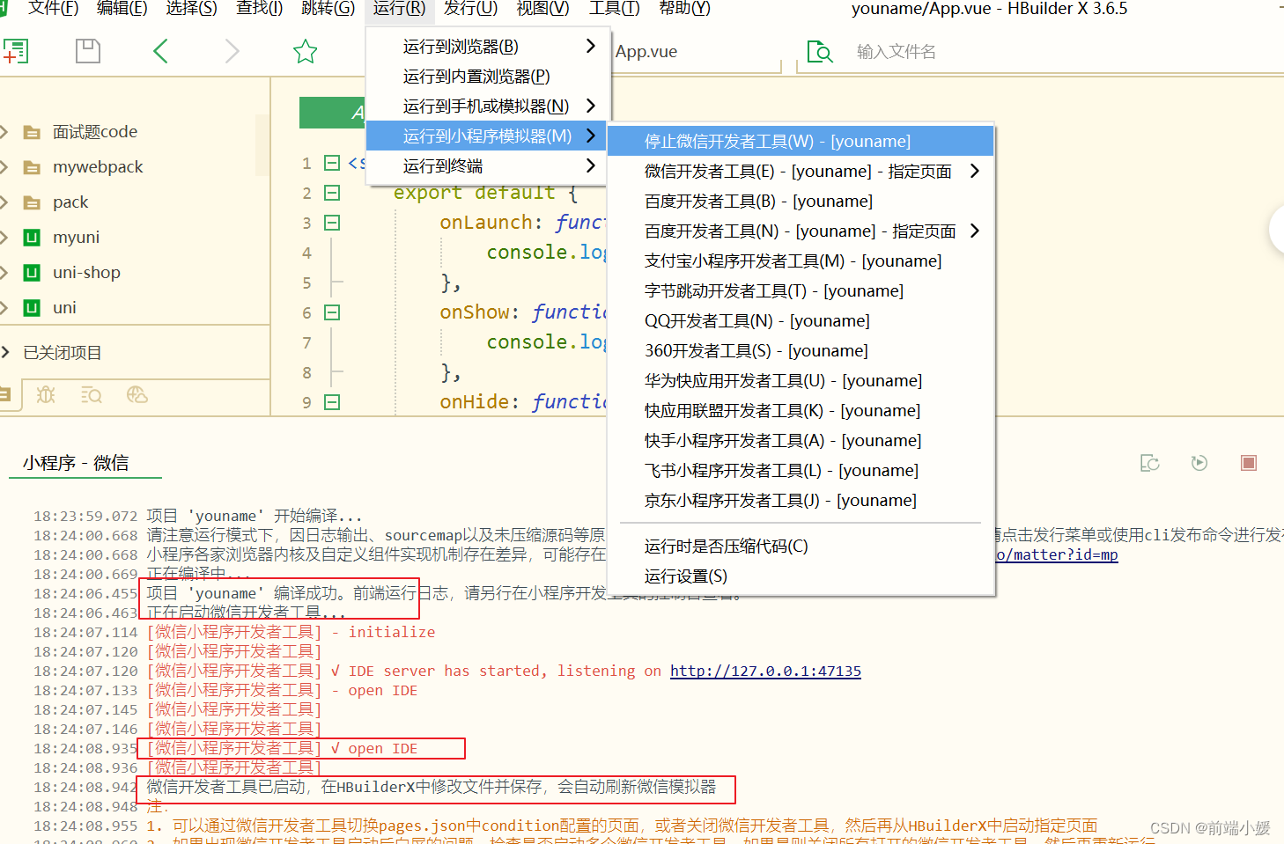Click the mywebpack folder icon
Viewport: 1284px width, 844px height.
pyautogui.click(x=32, y=168)
